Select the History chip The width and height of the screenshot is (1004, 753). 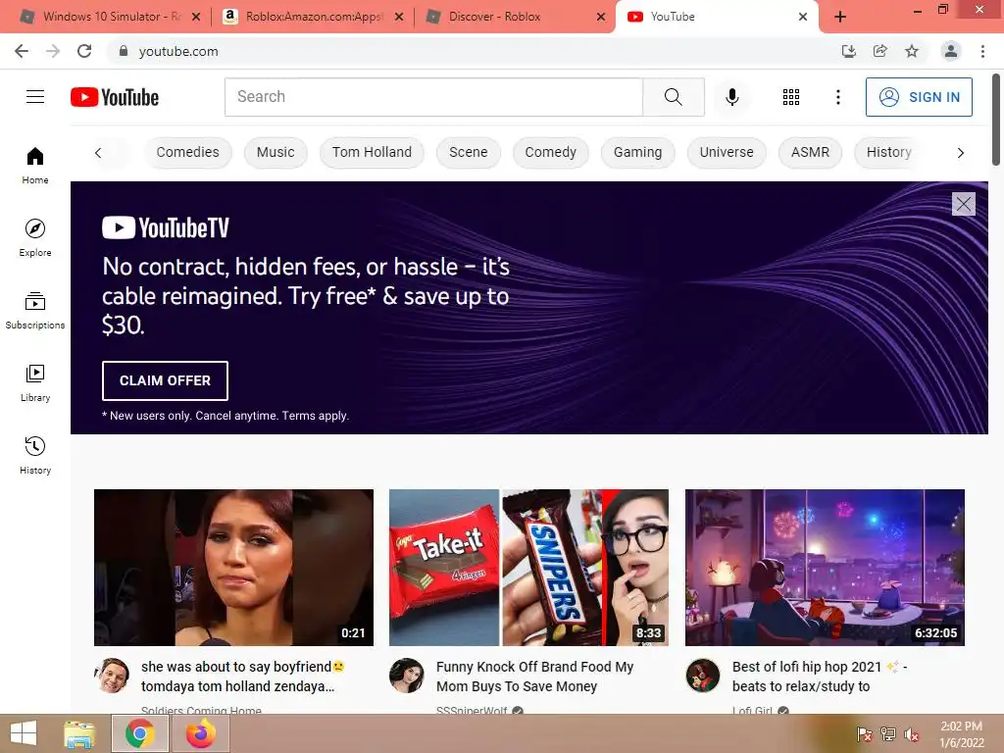[888, 152]
